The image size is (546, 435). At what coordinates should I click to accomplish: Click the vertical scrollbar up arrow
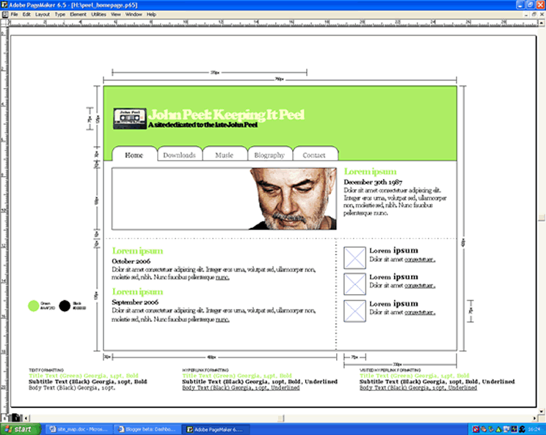coord(542,23)
